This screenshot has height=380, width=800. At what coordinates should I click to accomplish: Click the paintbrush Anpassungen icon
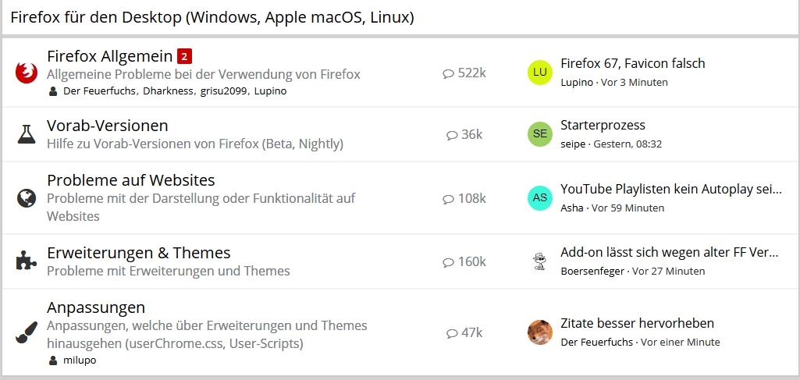27,333
